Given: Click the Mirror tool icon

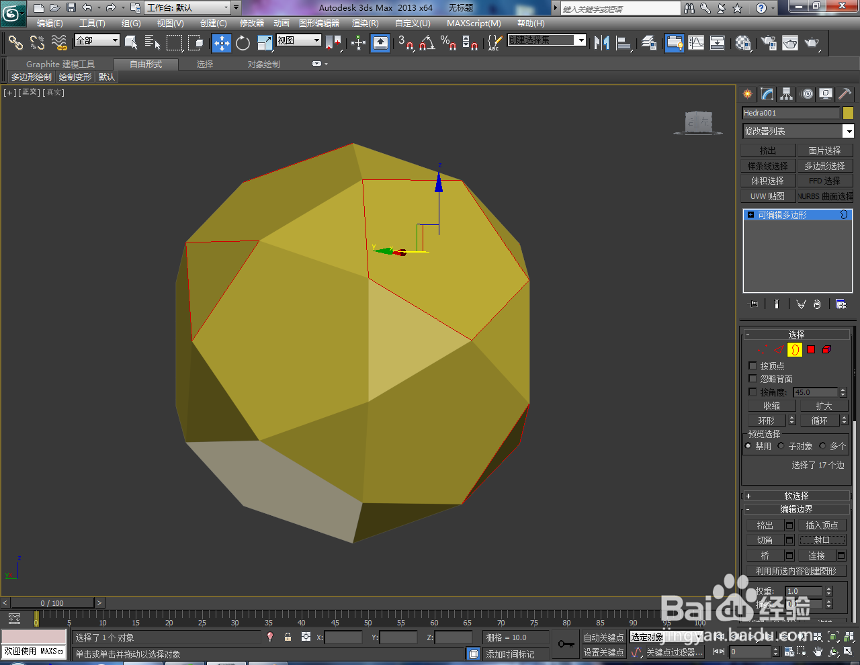Looking at the screenshot, I should pos(601,43).
